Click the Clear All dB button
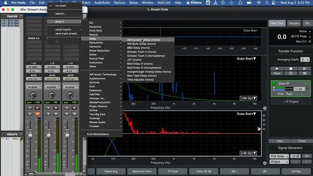Screen dimensions: 313x176 203,171
